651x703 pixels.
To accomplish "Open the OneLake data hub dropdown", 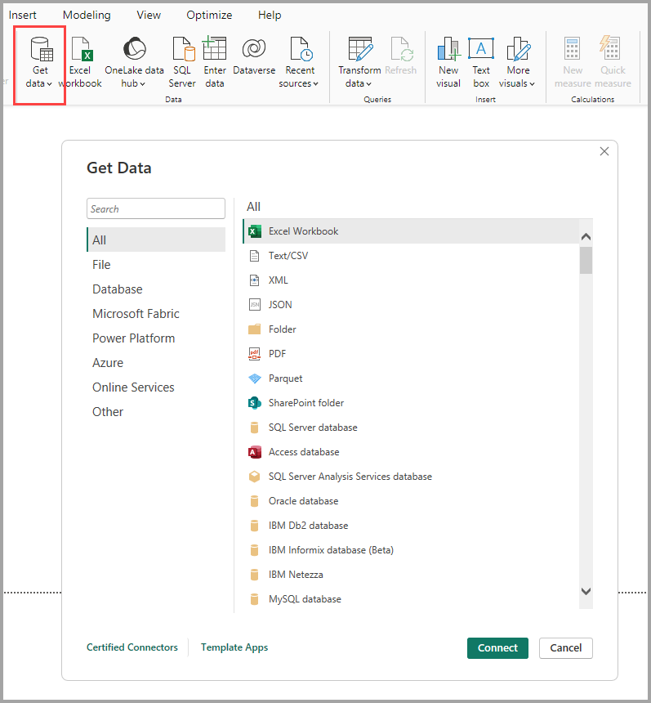I will pos(134,83).
